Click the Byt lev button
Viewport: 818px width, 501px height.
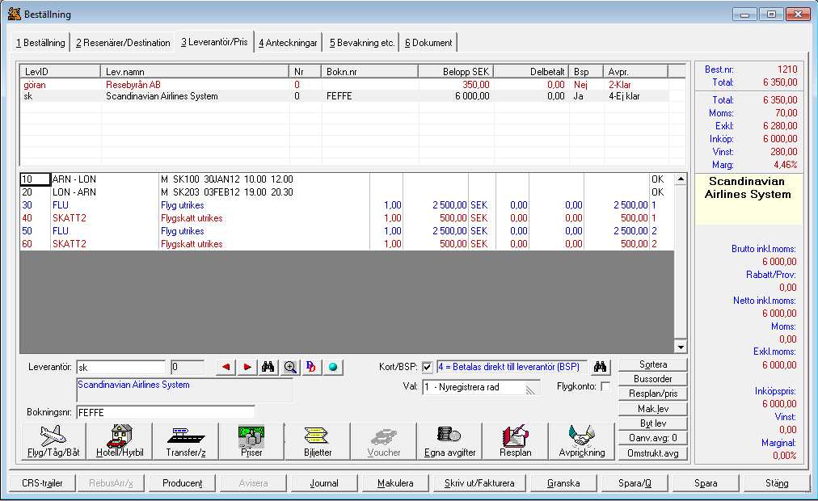click(x=652, y=423)
